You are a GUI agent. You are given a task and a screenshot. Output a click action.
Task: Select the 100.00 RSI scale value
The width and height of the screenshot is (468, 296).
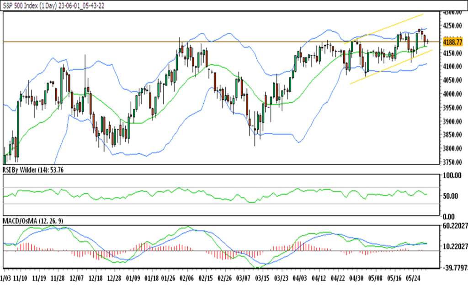pyautogui.click(x=452, y=176)
